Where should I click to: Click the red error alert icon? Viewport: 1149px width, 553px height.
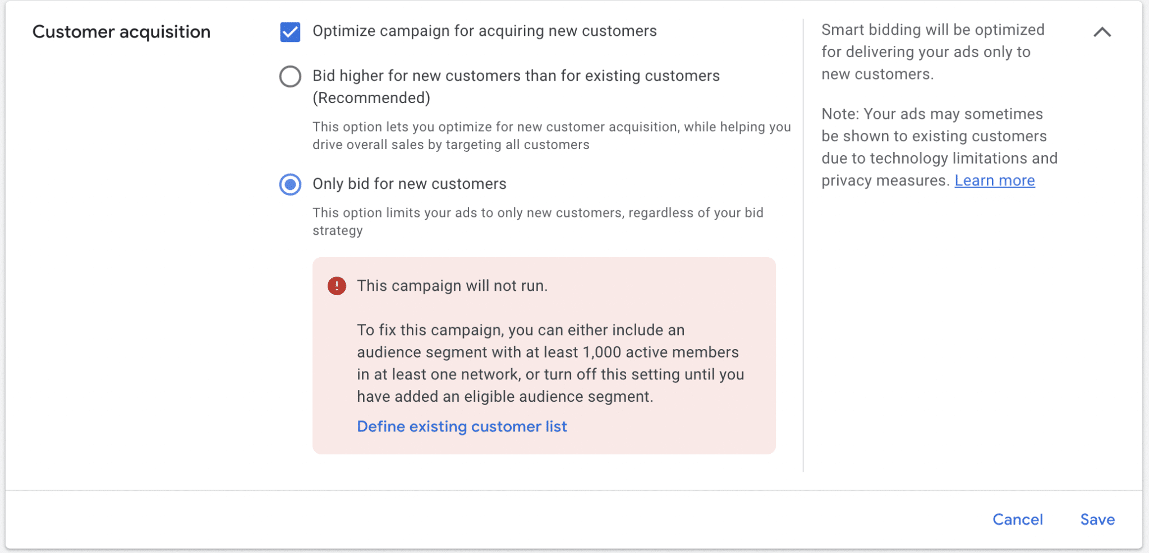click(x=337, y=286)
